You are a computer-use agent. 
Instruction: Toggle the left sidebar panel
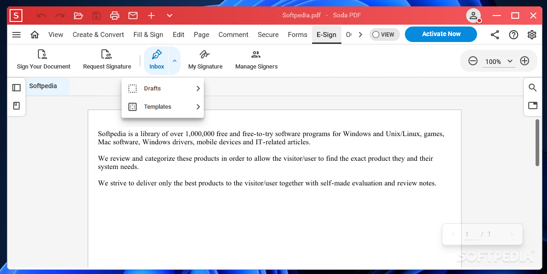pyautogui.click(x=16, y=88)
